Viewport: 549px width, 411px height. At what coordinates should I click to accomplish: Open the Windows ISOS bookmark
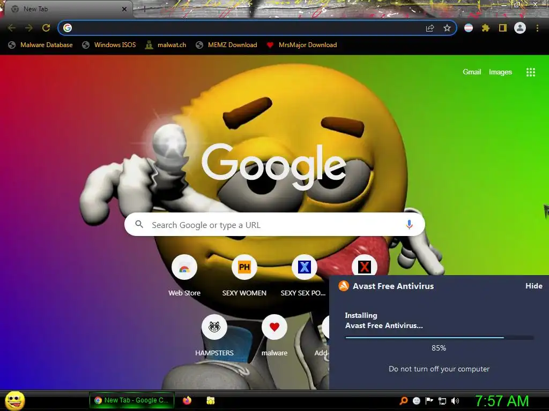pos(109,45)
